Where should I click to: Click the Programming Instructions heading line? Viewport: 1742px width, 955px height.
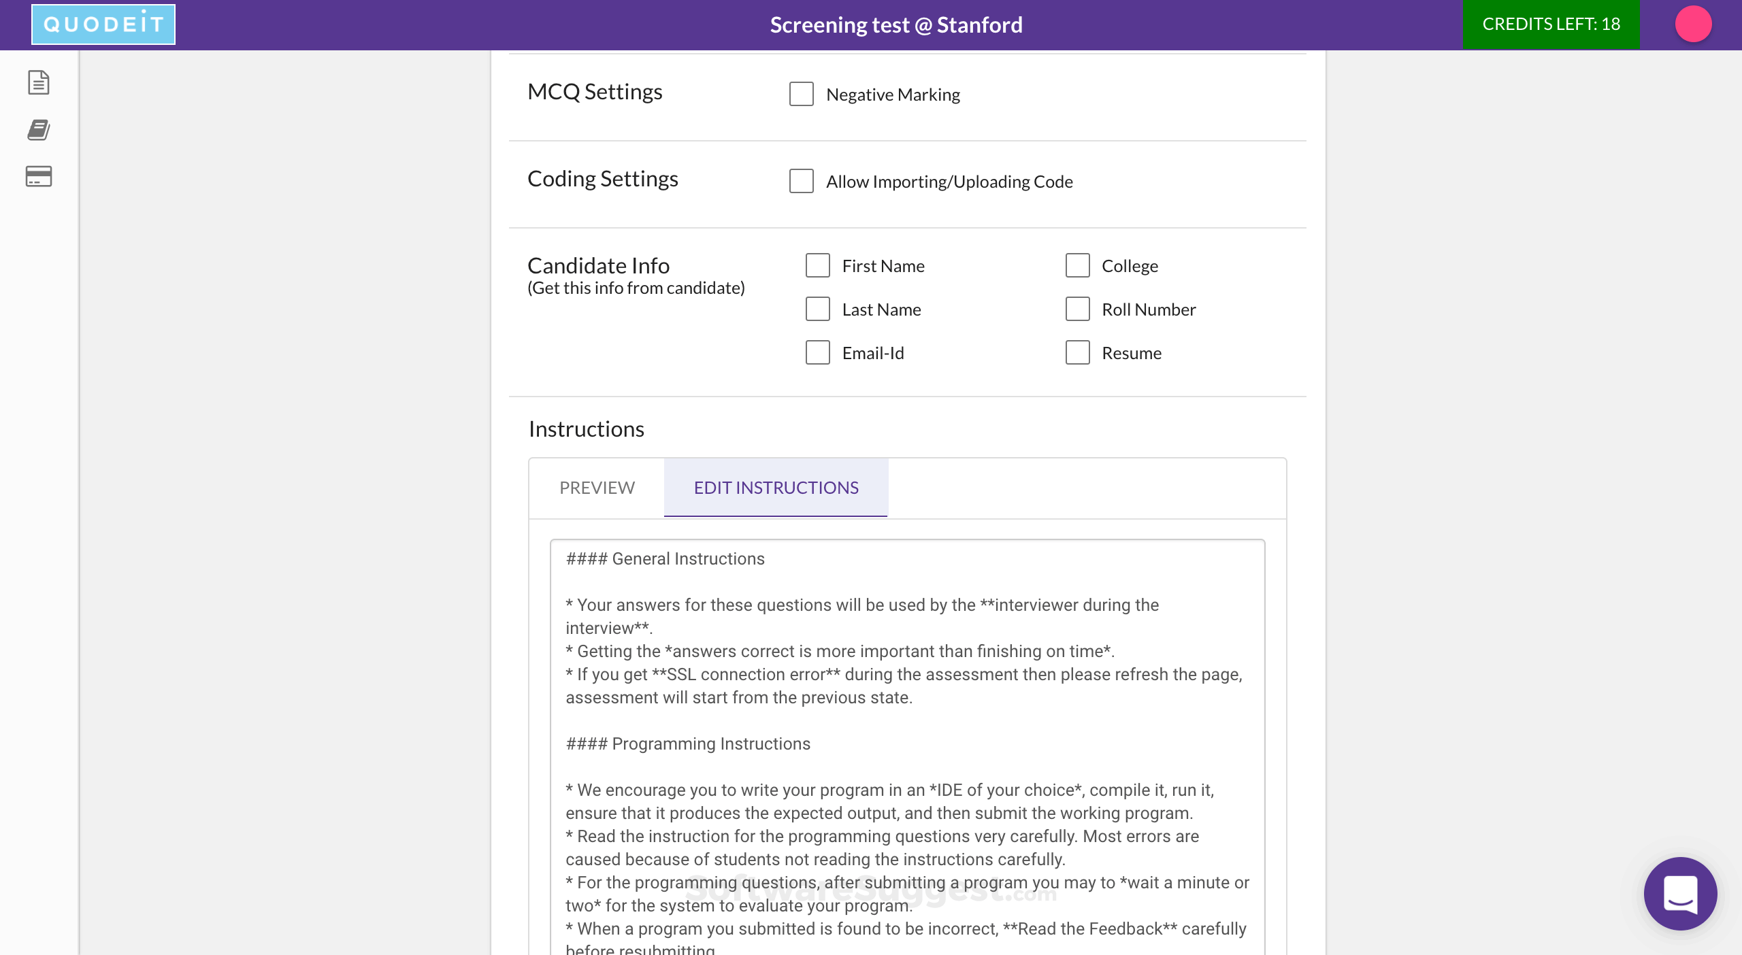688,743
